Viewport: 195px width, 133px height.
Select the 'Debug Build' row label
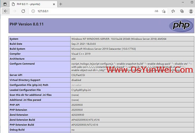pyautogui.click(x=17, y=130)
